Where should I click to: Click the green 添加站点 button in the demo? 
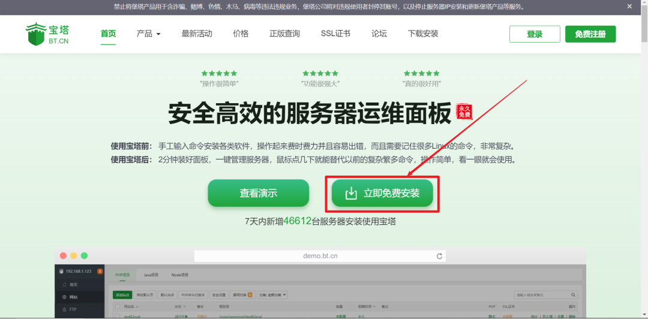coord(122,295)
